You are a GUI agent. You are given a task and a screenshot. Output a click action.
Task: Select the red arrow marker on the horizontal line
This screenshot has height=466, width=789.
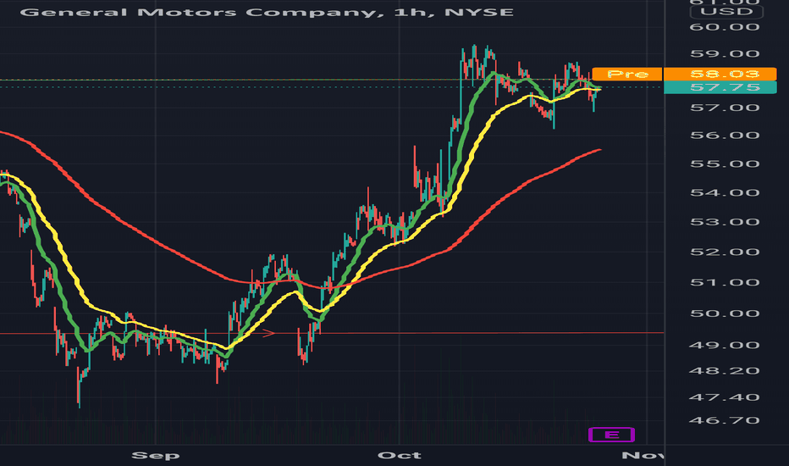[x=268, y=333]
